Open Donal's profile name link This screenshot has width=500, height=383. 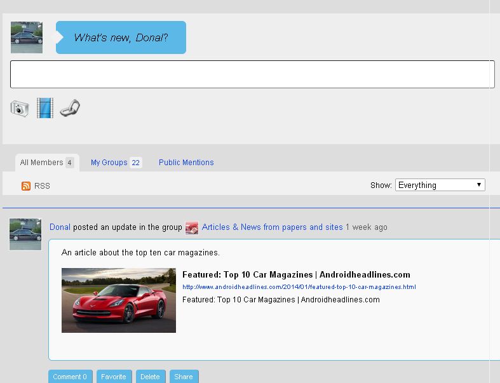point(60,227)
